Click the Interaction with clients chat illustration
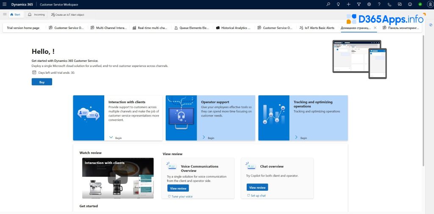The image size is (434, 214). pyautogui.click(x=89, y=114)
